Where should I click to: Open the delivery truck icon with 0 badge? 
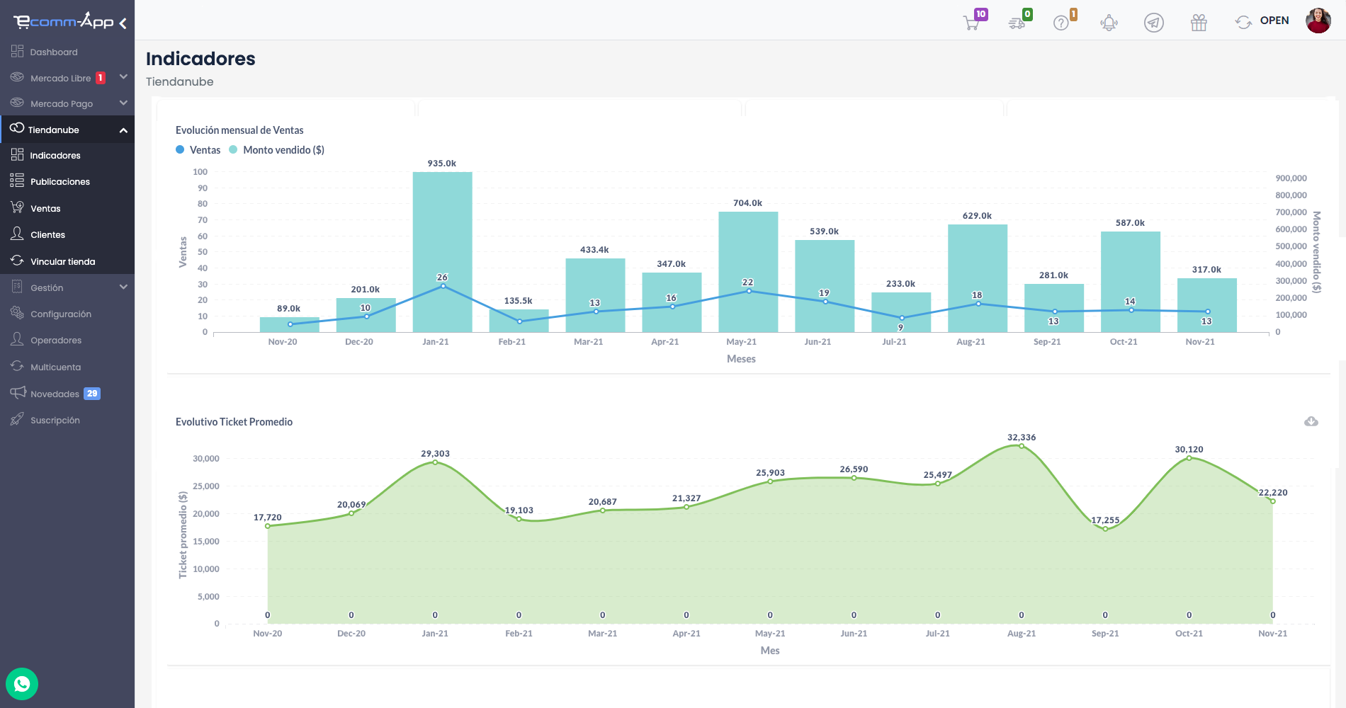[1017, 23]
